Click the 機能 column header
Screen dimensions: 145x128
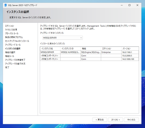pyautogui.click(x=91, y=49)
